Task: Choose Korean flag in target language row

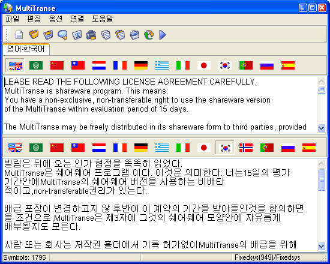Action: point(225,148)
